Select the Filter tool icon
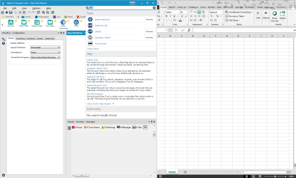 point(76,22)
